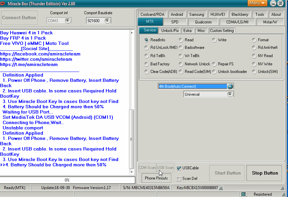Select the Repair FS radio button
The height and width of the screenshot is (197, 288).
[x=214, y=64]
